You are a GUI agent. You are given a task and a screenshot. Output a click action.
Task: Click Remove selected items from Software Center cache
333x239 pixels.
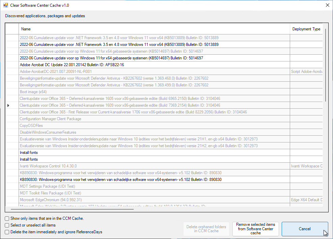pyautogui.click(x=255, y=229)
